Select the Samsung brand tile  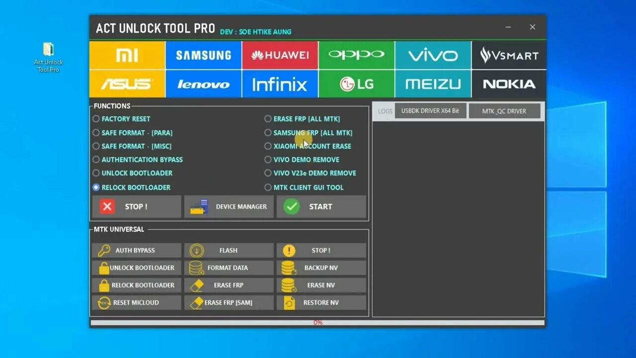click(204, 55)
